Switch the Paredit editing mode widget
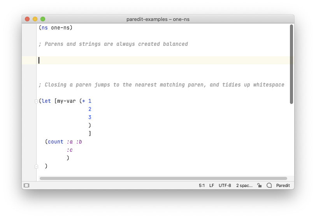 coord(283,185)
